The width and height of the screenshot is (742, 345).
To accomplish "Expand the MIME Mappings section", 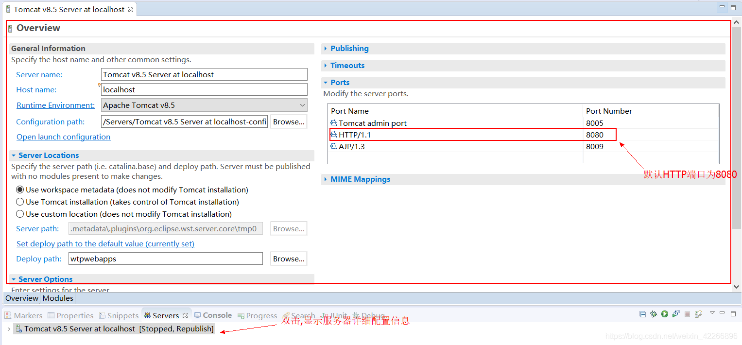I will (326, 179).
